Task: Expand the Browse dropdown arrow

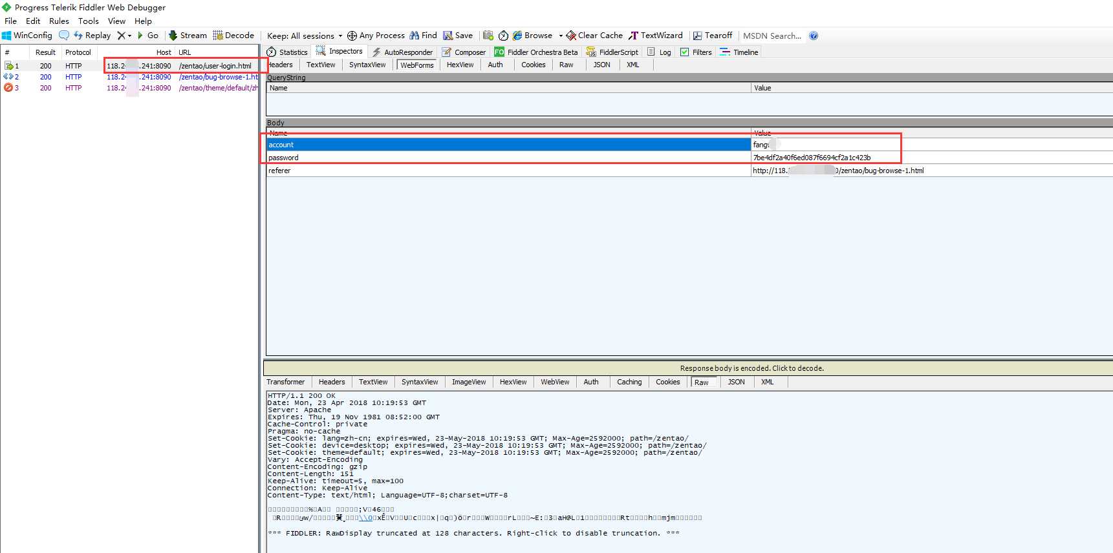Action: 561,36
